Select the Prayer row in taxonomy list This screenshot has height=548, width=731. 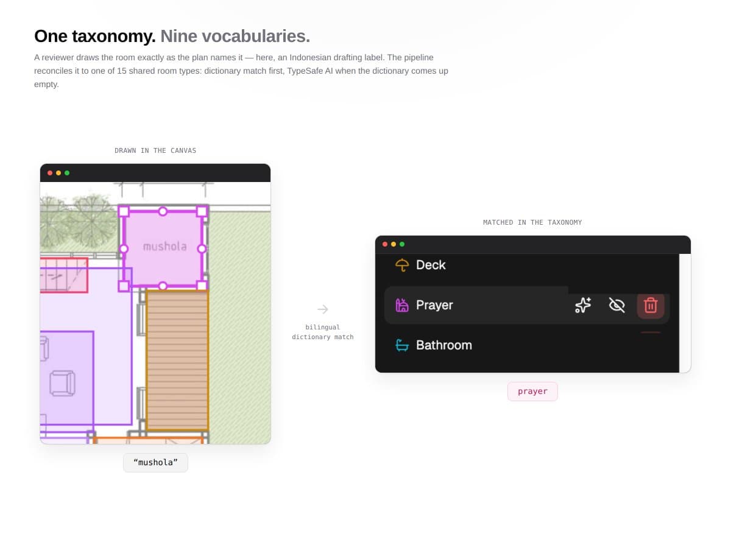click(x=527, y=305)
